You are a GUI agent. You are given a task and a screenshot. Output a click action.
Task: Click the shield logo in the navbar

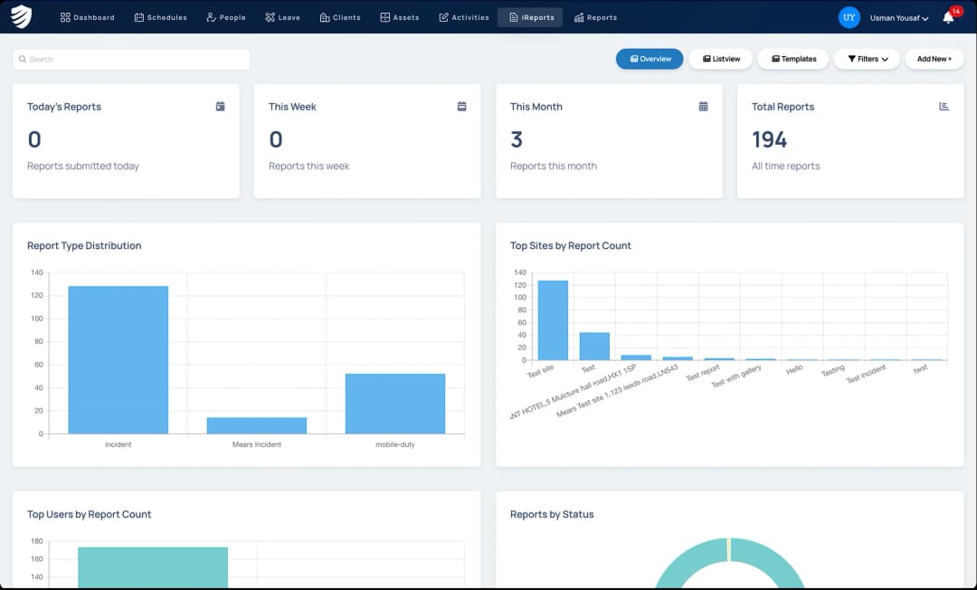(x=21, y=17)
